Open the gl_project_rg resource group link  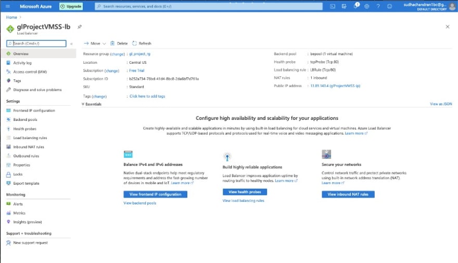pos(139,54)
